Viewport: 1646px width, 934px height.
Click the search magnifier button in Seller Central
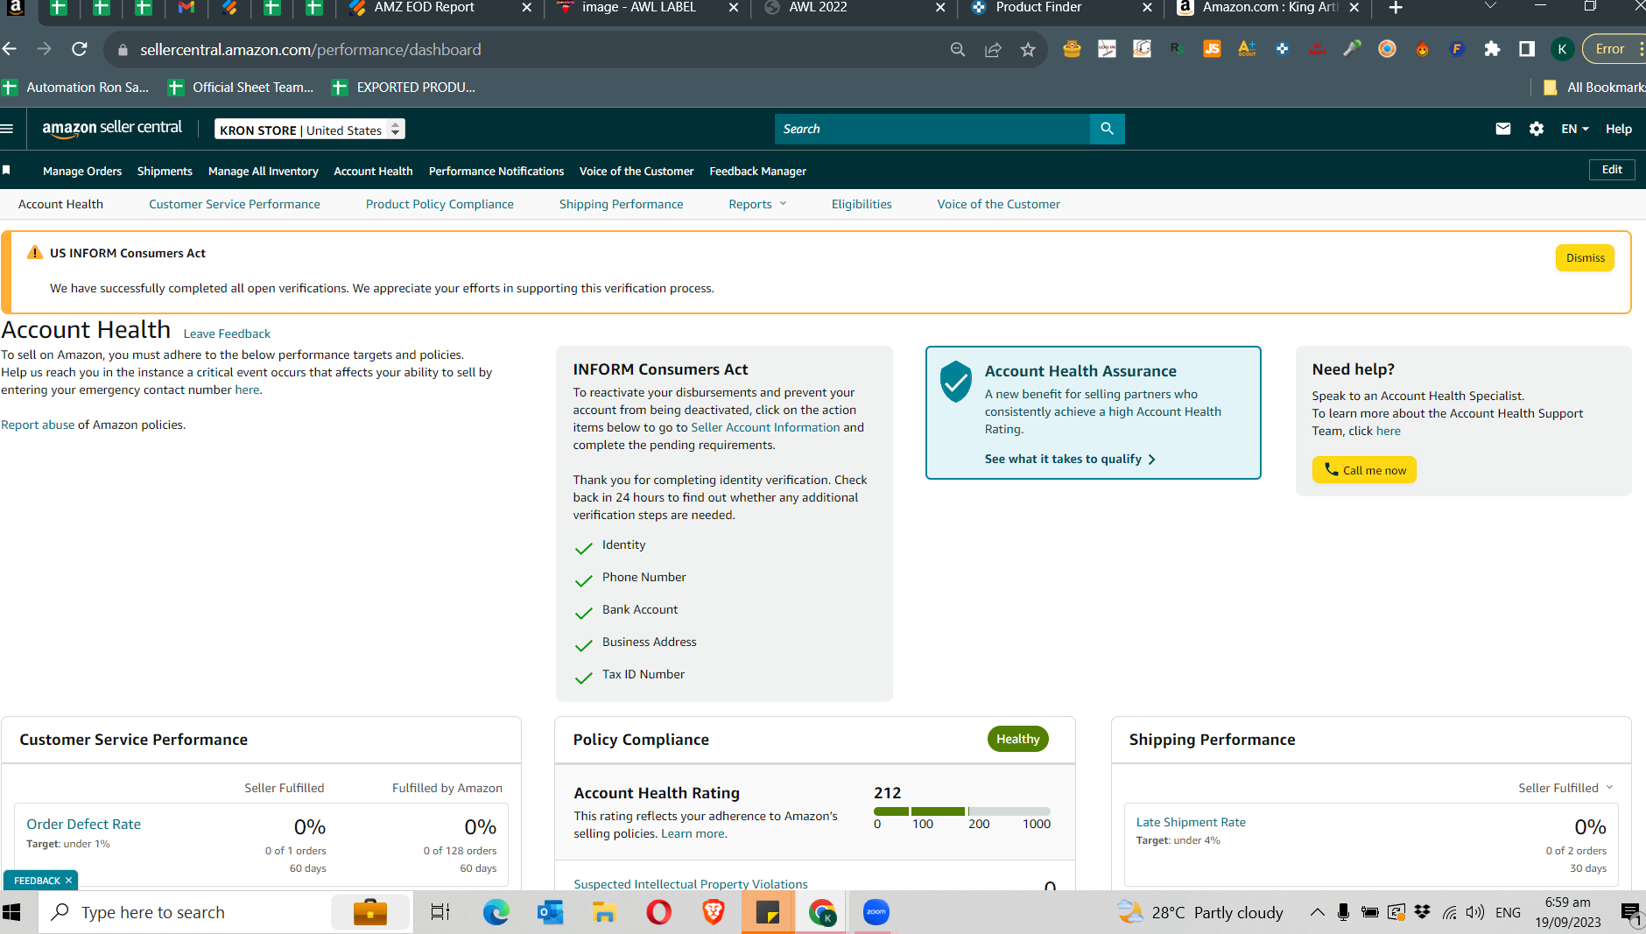1107,129
